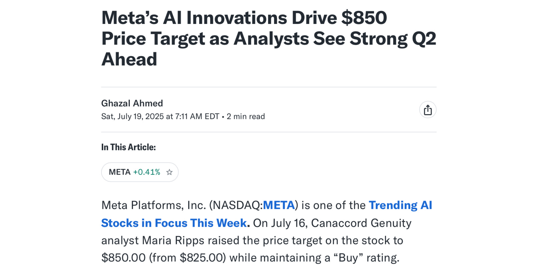This screenshot has height=269, width=534.
Task: Follow the blue META link in the paragraph
Action: tap(279, 205)
